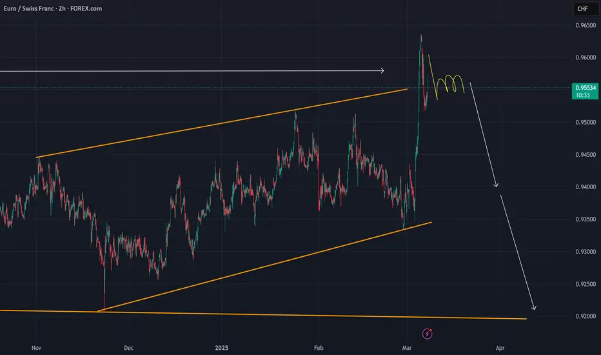The width and height of the screenshot is (601, 355).
Task: Click the 0.93000 price axis label
Action: [586, 252]
